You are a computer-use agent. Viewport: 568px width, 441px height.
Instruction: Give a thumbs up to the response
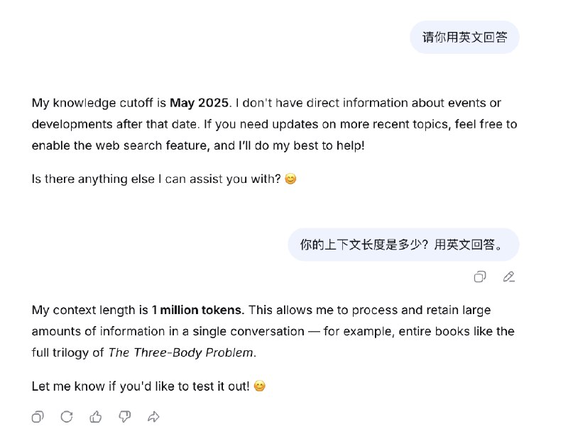[x=96, y=417]
